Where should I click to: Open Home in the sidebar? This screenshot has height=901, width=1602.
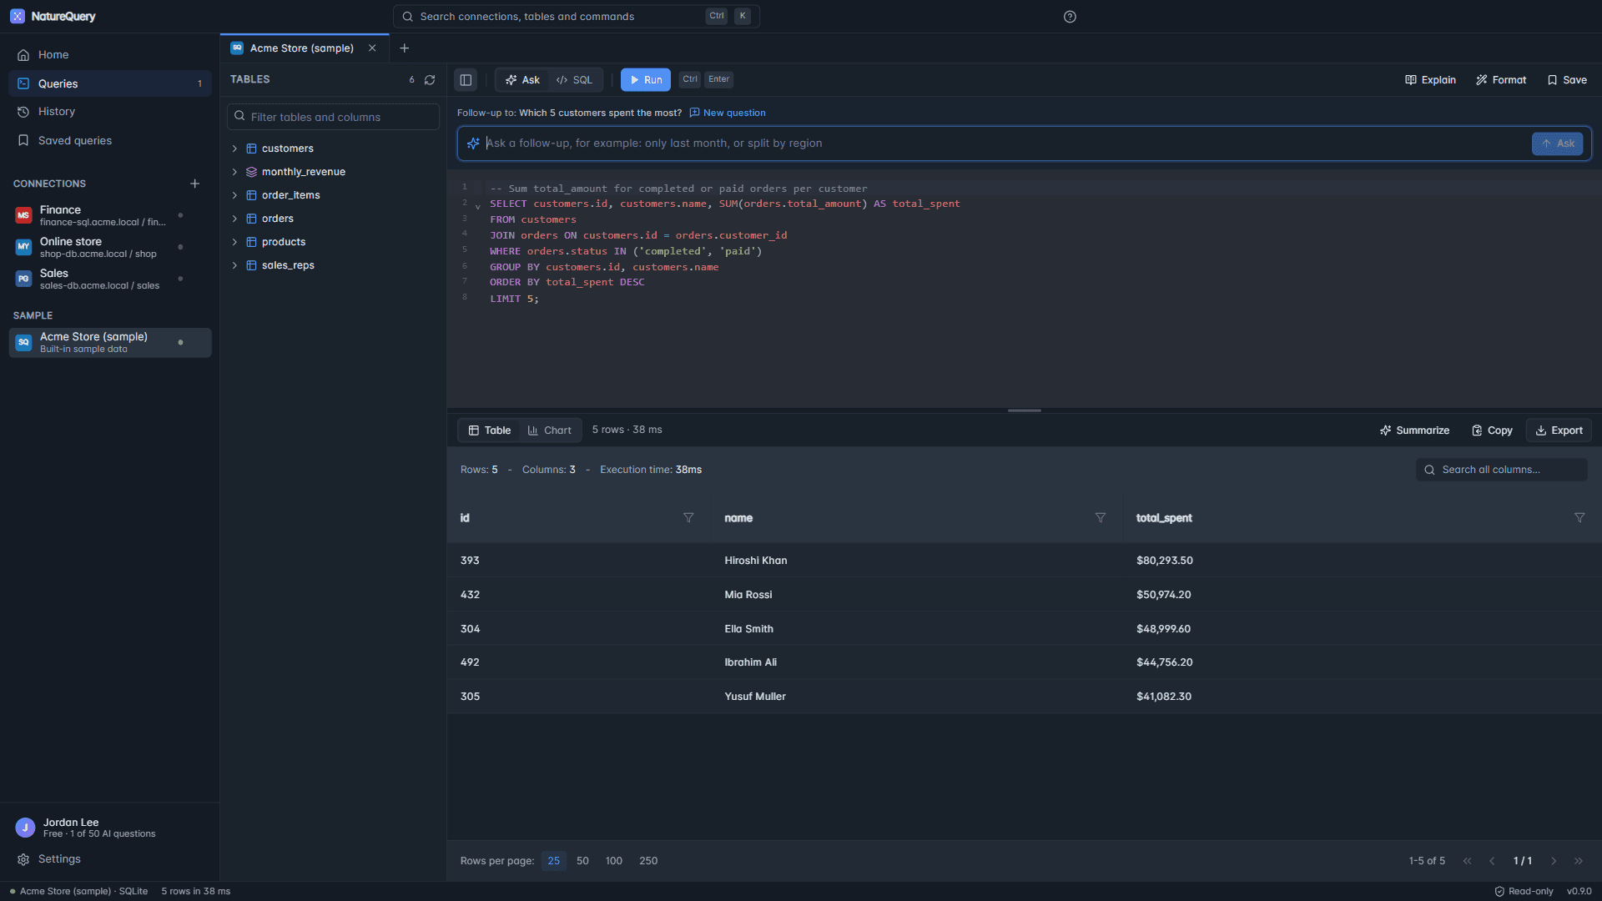(110, 55)
